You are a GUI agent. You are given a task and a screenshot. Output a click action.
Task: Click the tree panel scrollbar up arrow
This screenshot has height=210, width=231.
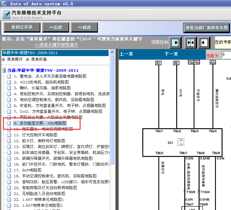tap(112, 52)
